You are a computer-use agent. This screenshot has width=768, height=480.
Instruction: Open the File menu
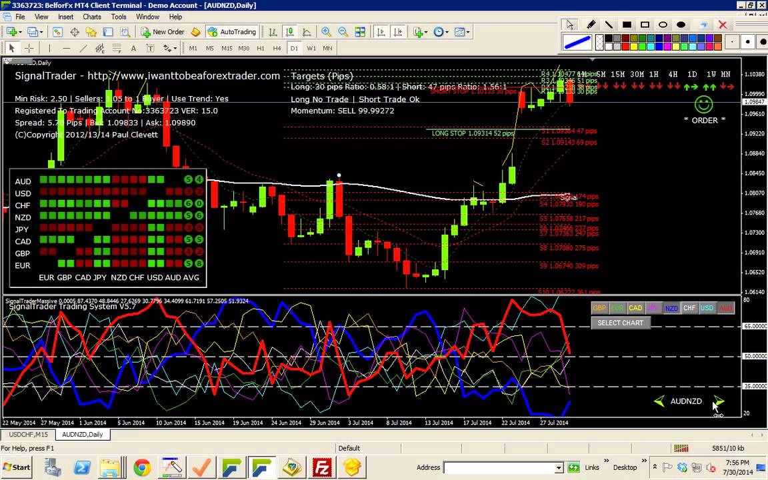(20, 17)
